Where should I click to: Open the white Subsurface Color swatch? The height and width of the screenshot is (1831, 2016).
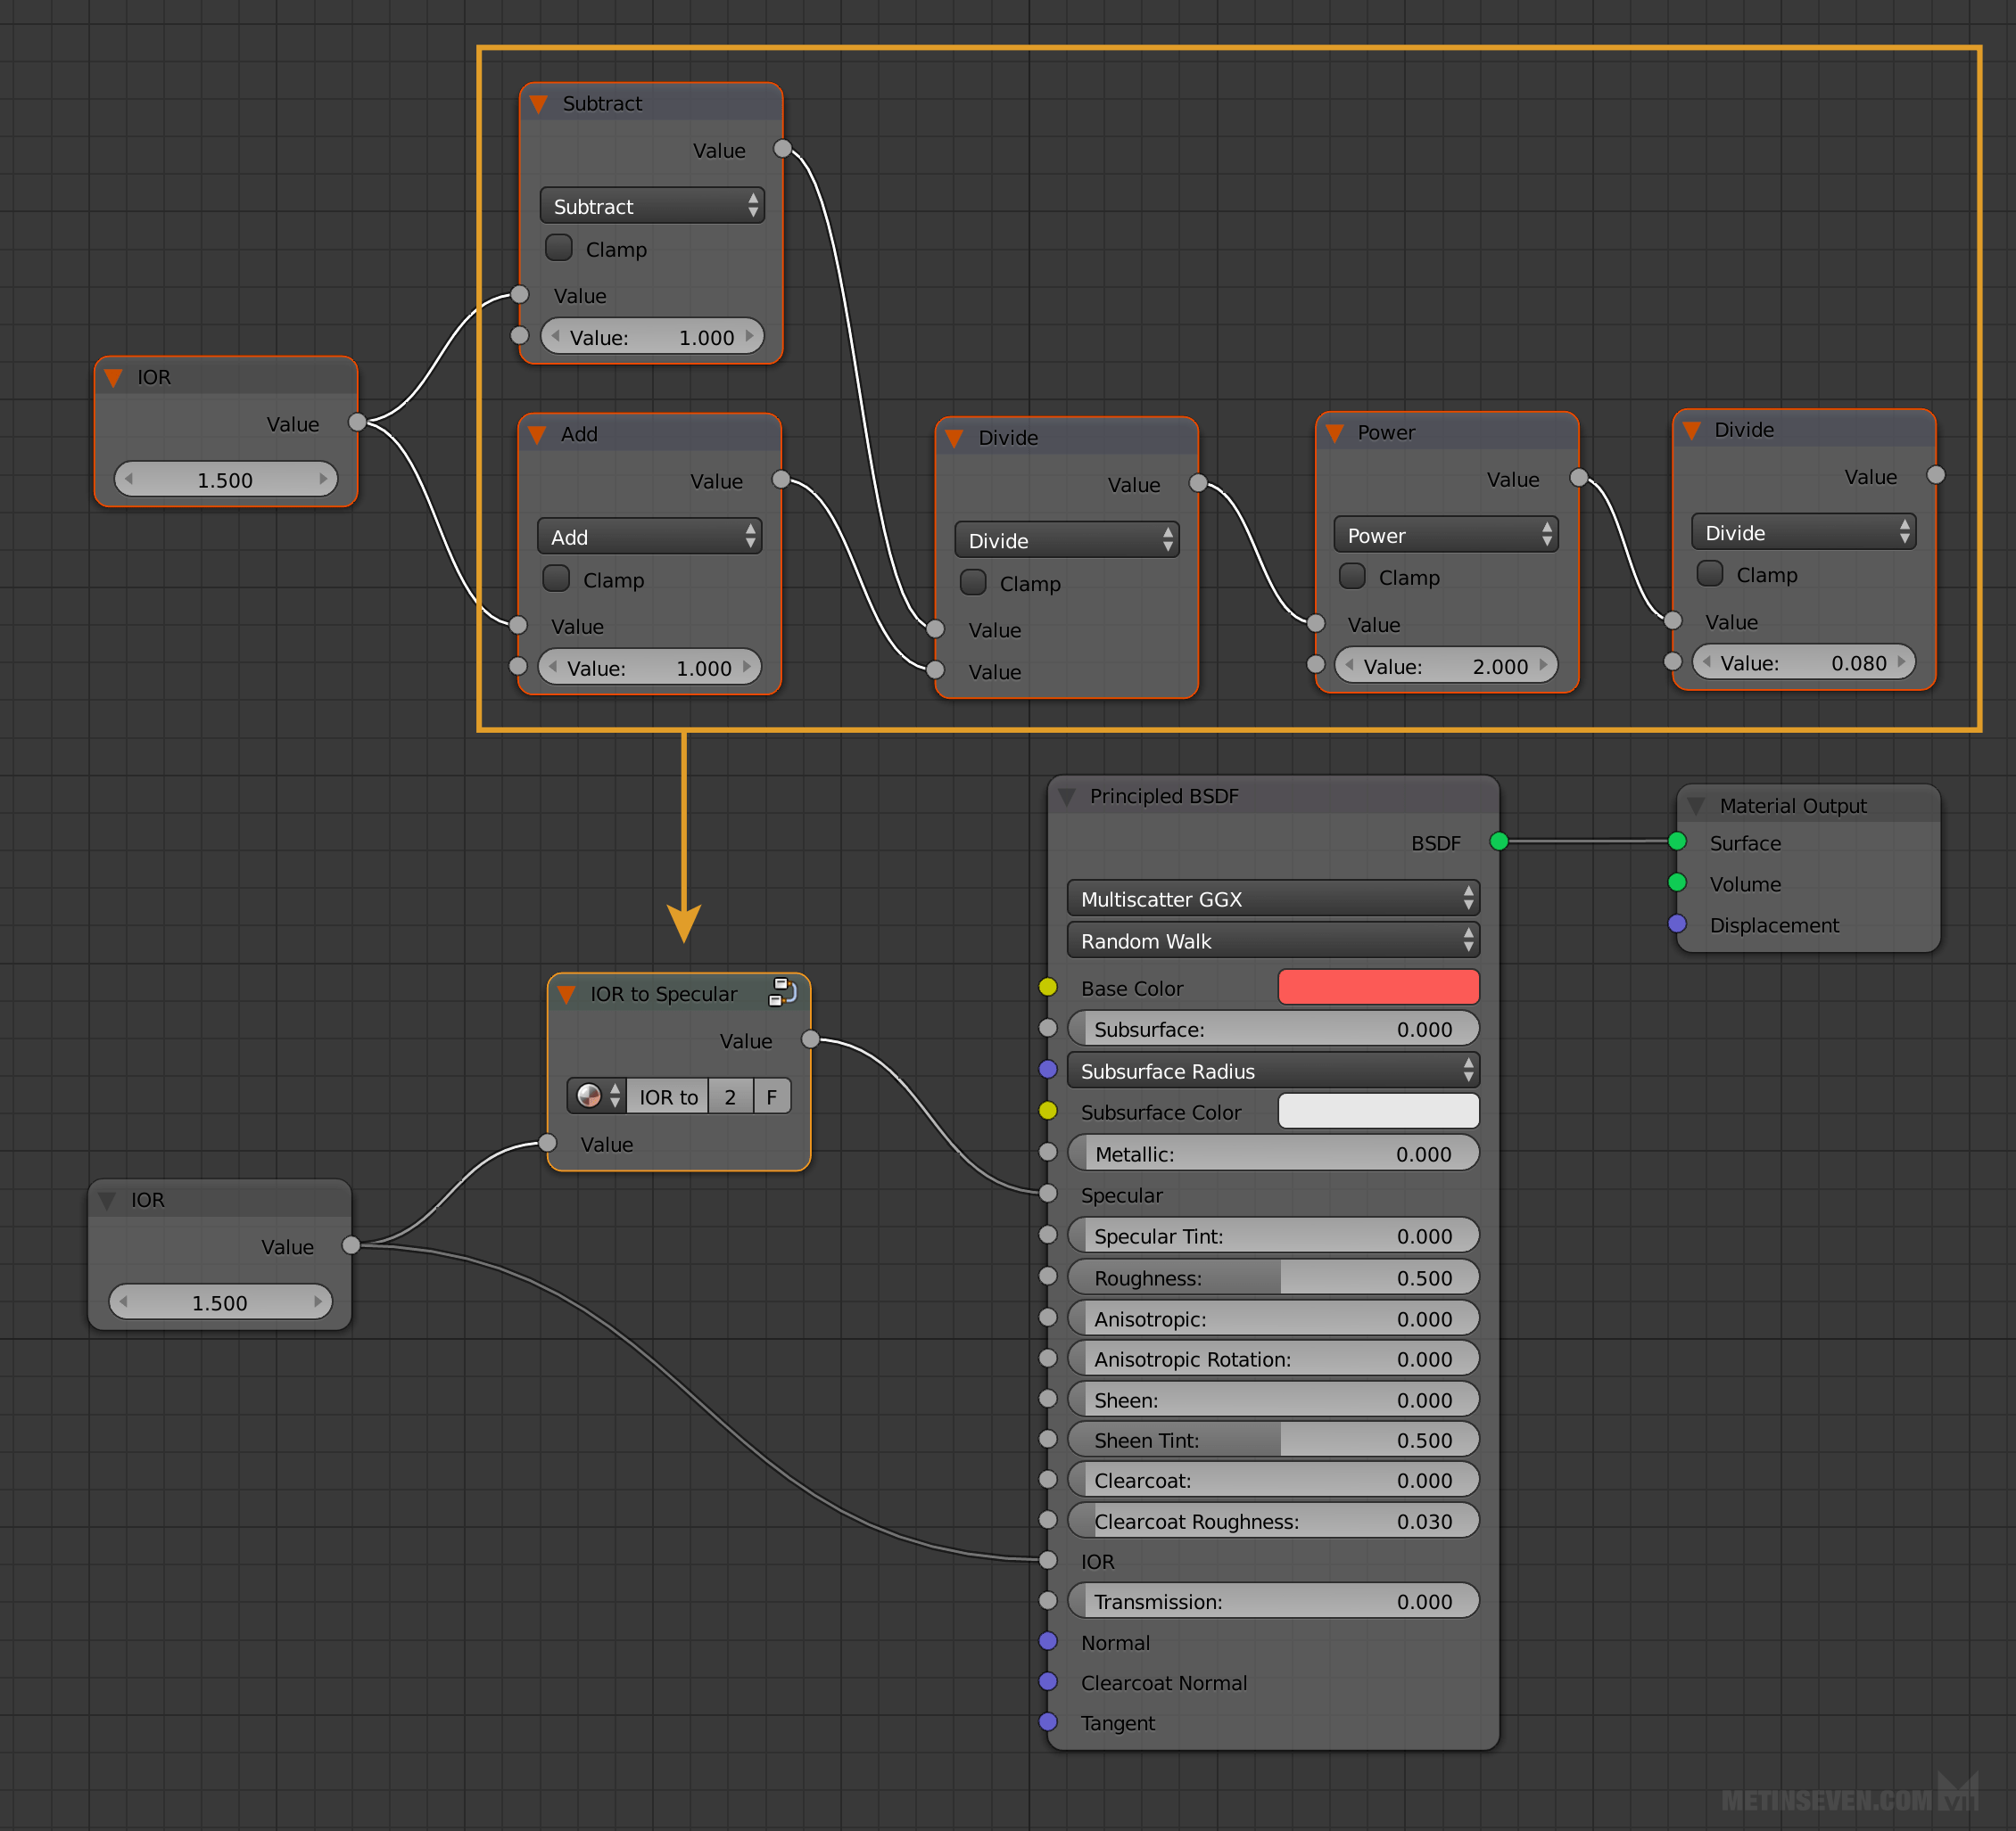tap(1379, 1112)
